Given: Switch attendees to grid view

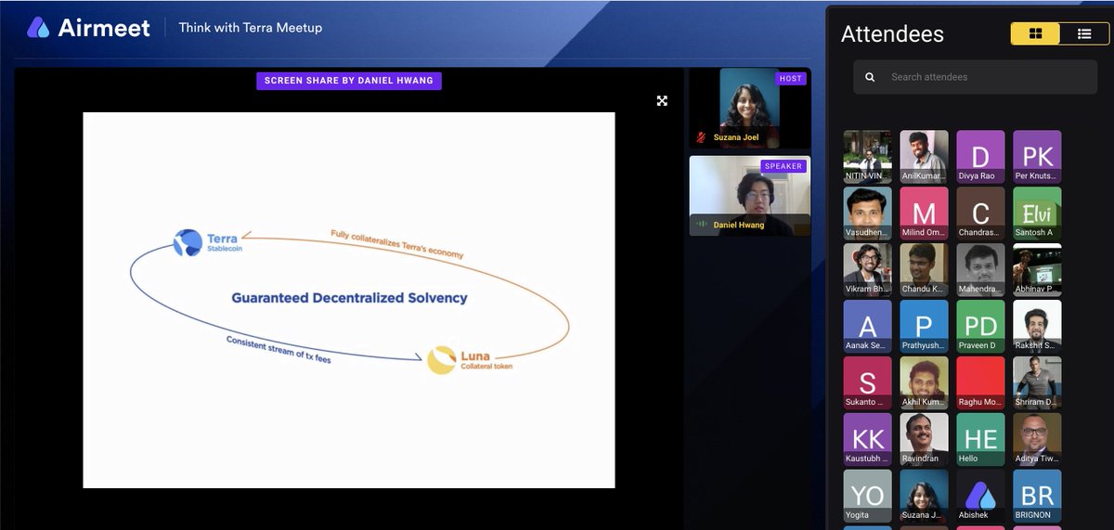Looking at the screenshot, I should 1036,33.
